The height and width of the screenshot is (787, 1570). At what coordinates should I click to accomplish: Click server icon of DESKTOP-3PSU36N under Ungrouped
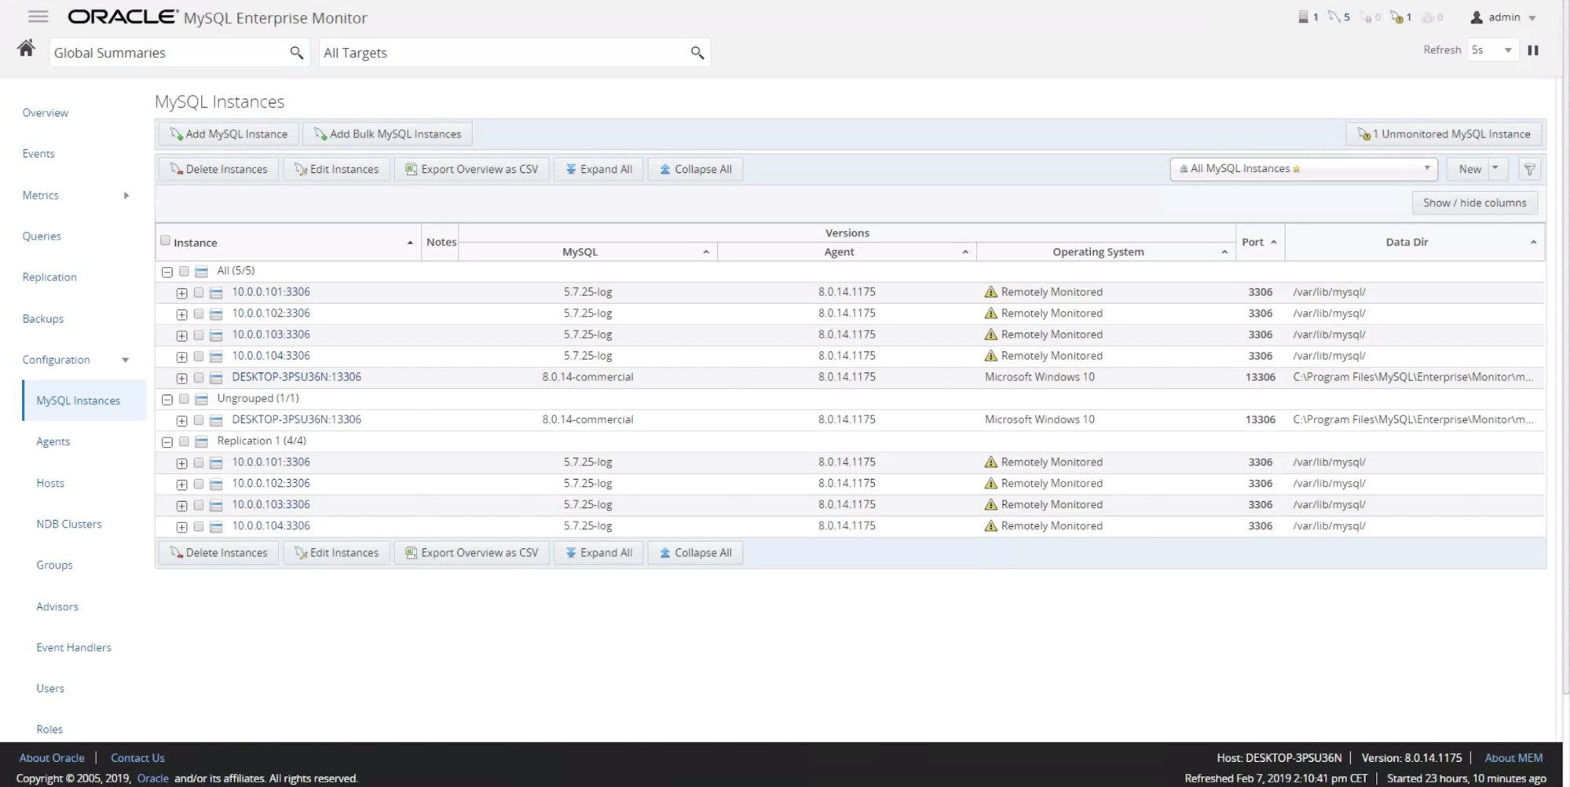coord(216,420)
